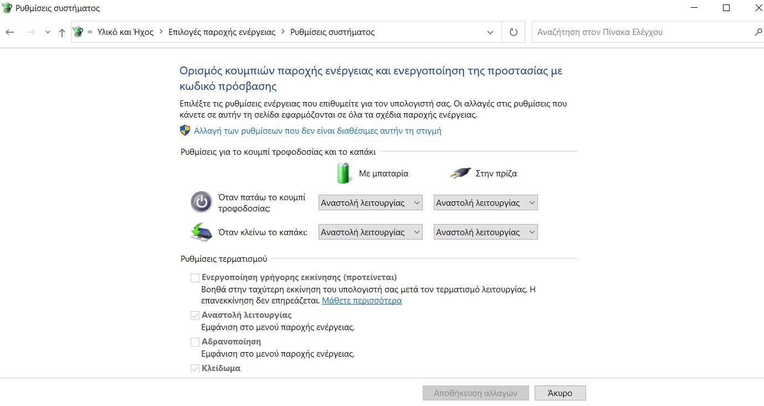
Task: Open lid close plugged-in dropdown
Action: point(485,232)
